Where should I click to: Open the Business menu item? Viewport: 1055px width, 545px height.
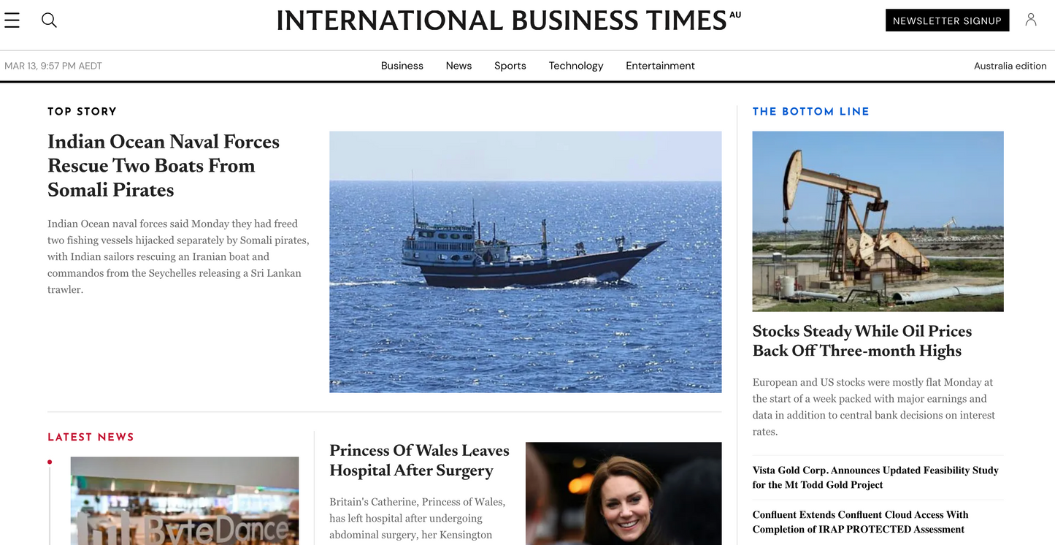(x=402, y=66)
